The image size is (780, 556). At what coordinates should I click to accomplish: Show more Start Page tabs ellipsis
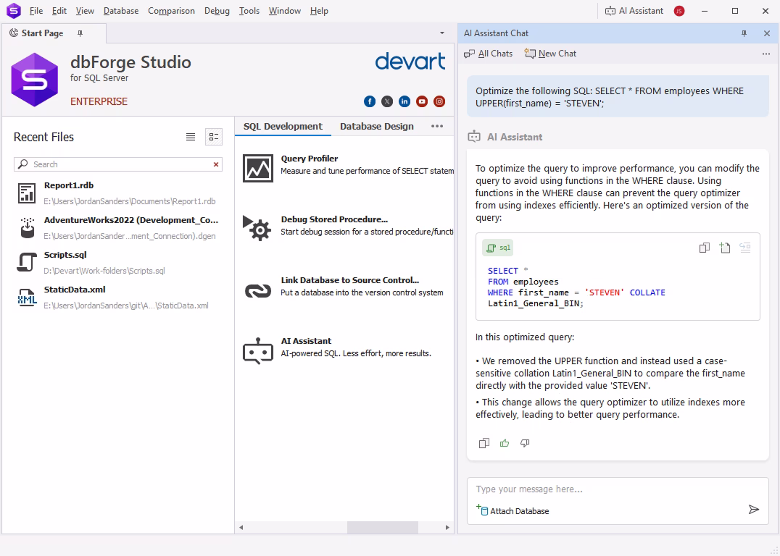point(437,126)
